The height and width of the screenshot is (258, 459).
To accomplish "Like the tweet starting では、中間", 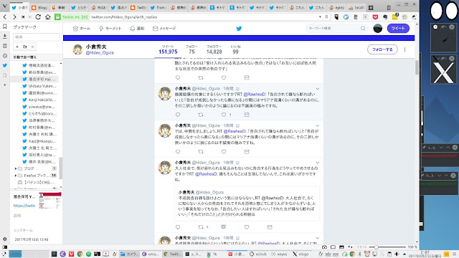I will pyautogui.click(x=224, y=151).
